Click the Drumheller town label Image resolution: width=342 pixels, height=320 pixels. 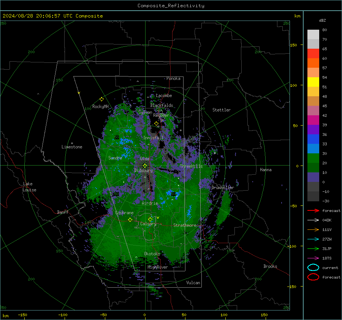point(223,188)
